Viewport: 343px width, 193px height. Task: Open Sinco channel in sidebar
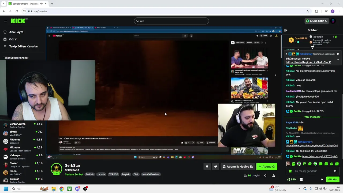tap(23, 172)
